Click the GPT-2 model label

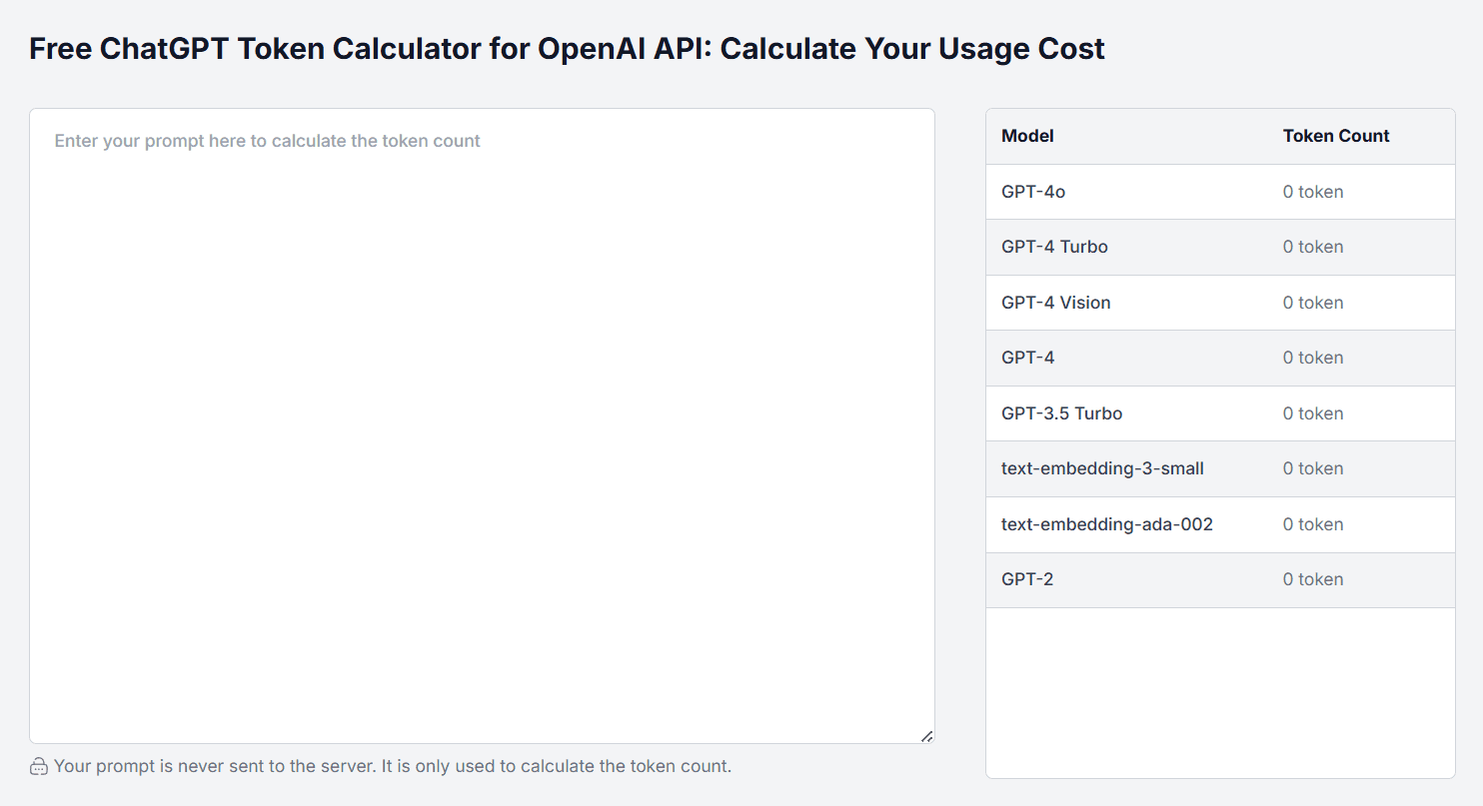coord(1027,579)
